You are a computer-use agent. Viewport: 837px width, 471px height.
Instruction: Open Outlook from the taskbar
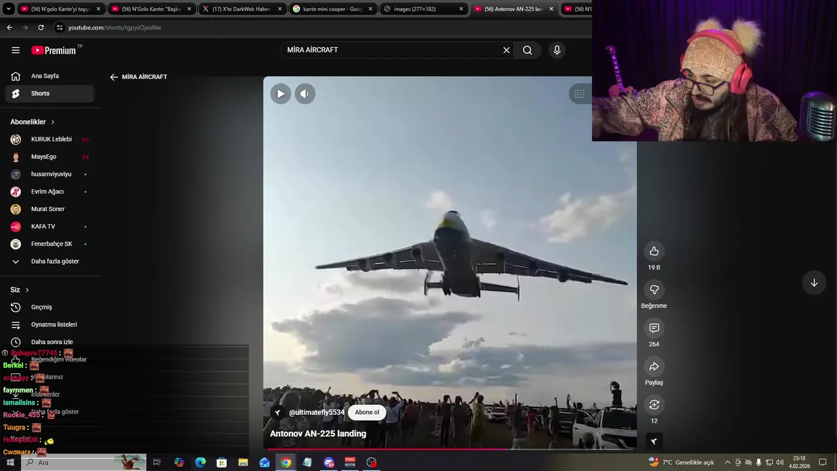(x=264, y=462)
